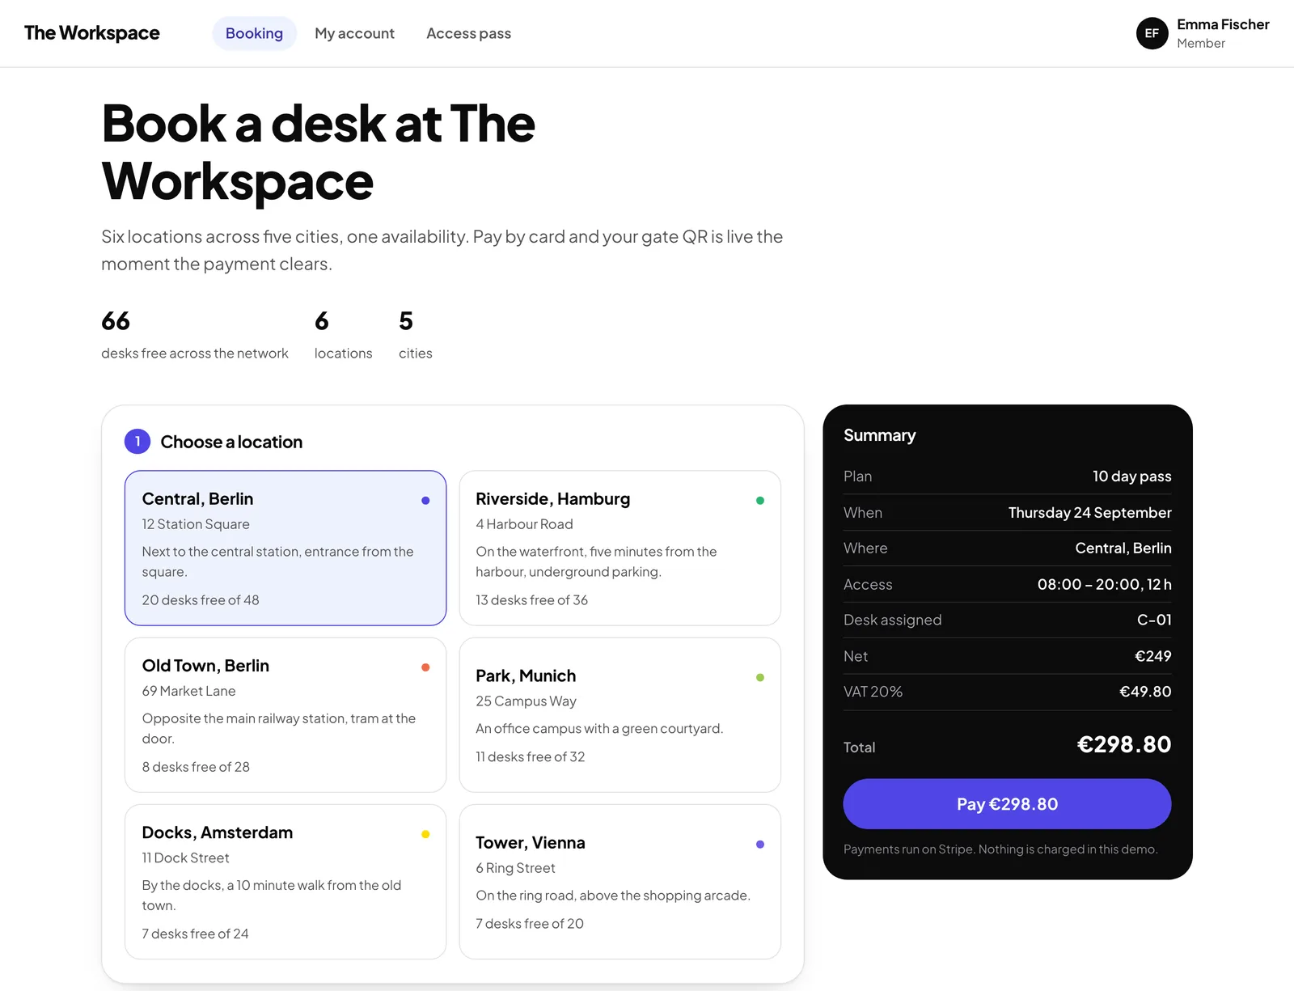Screen dimensions: 1294x991
Task: Click the '66' desks free stat
Action: (116, 321)
